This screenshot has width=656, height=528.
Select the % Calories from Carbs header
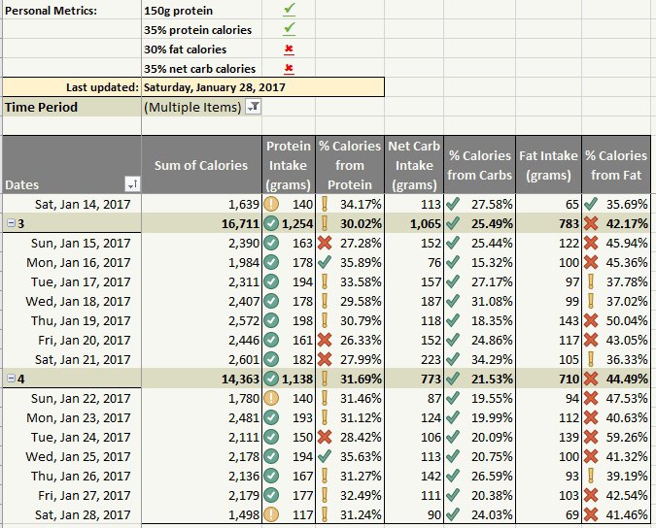(x=479, y=165)
